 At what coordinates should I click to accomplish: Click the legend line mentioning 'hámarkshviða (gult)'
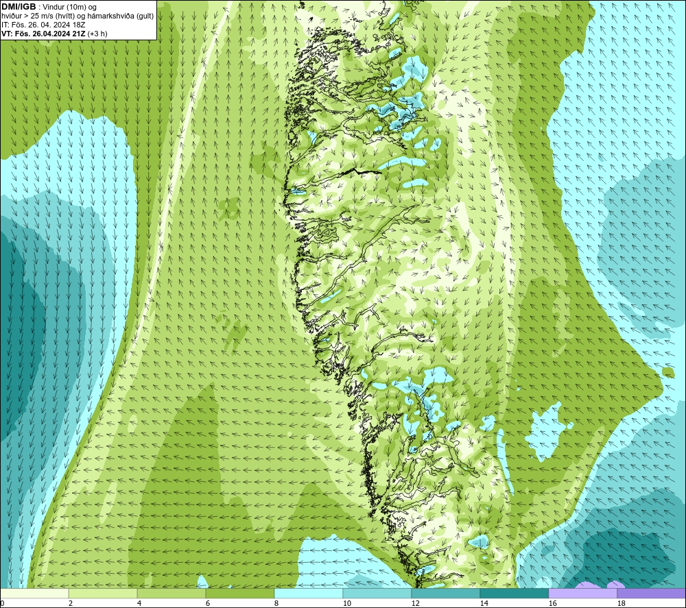tap(78, 16)
